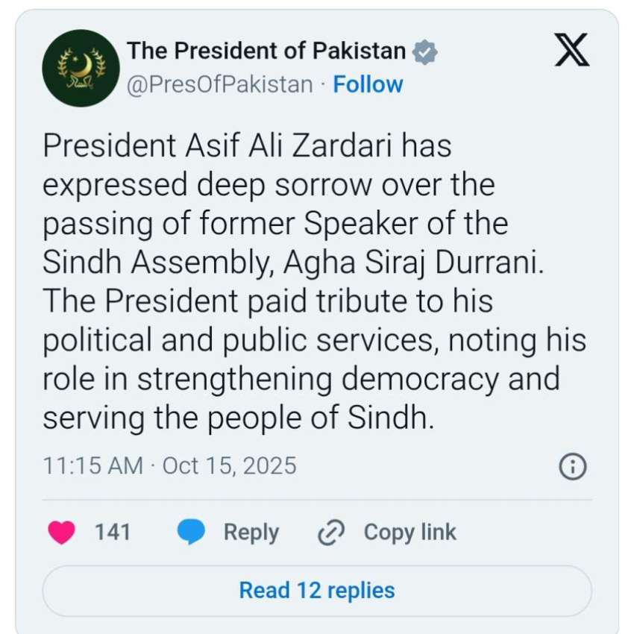Like the tweet with the heart icon
The height and width of the screenshot is (634, 634).
62,533
